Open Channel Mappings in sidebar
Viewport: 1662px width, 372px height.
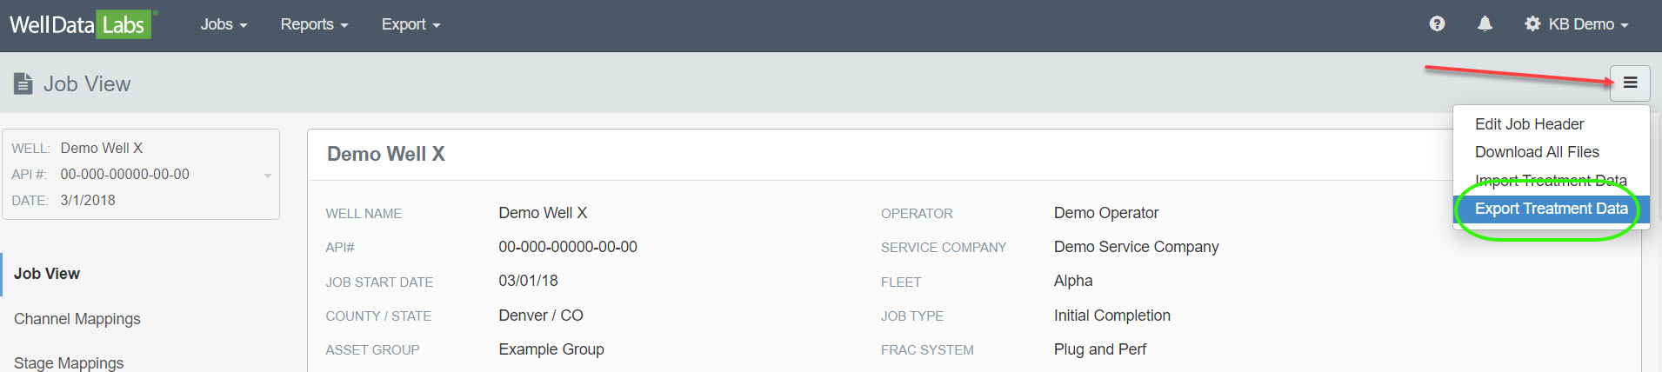point(77,319)
